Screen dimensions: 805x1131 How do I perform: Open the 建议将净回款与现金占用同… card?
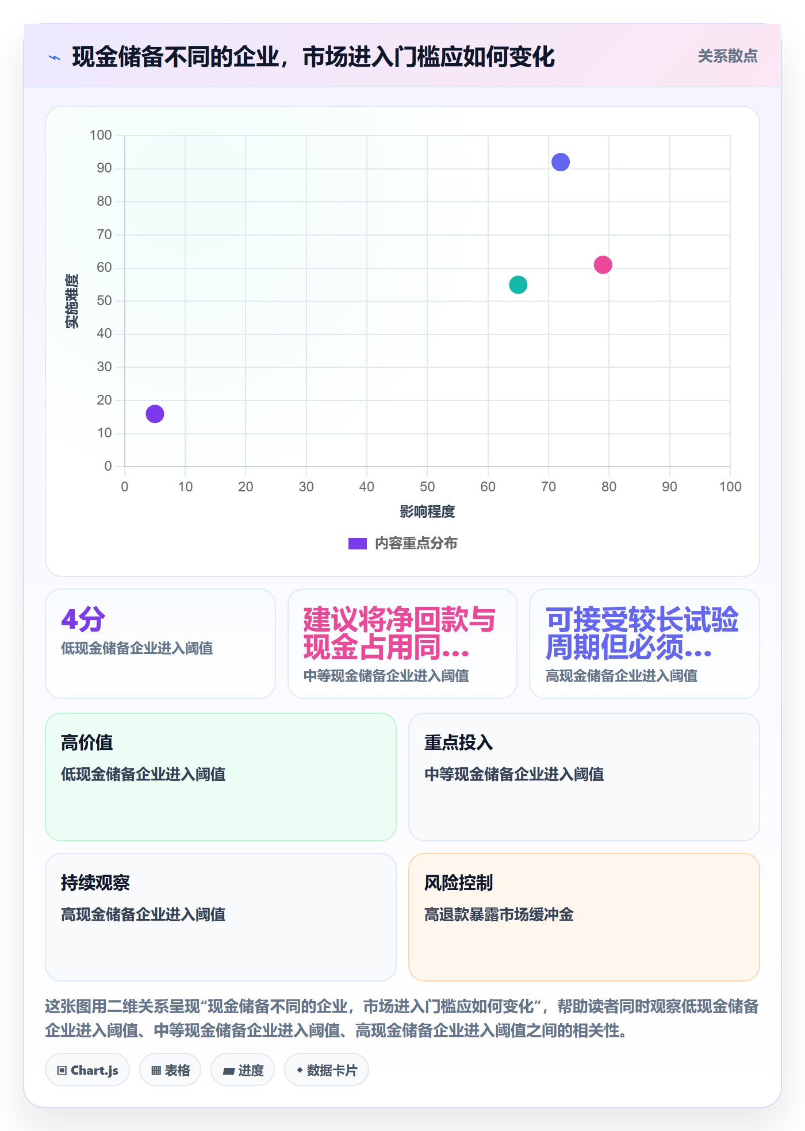coord(402,644)
